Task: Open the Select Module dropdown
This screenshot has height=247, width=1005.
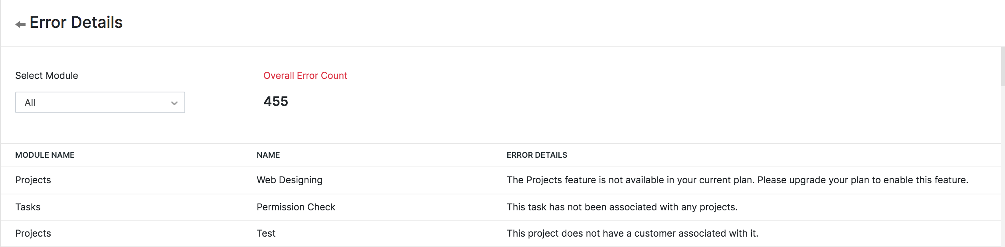Action: tap(100, 102)
